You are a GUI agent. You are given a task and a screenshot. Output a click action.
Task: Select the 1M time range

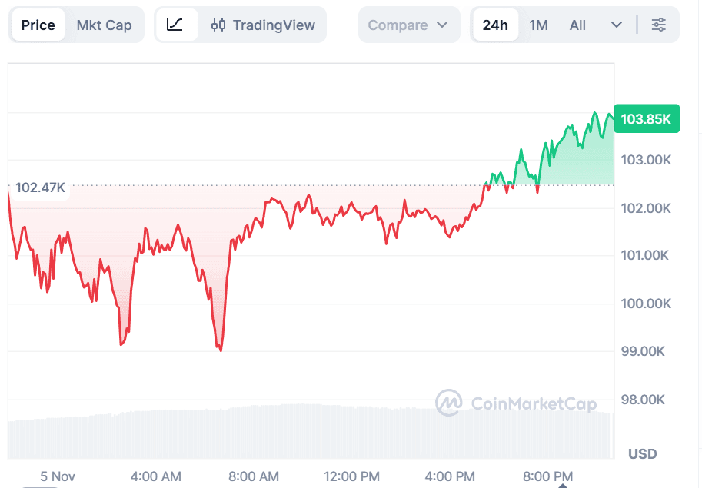point(538,25)
